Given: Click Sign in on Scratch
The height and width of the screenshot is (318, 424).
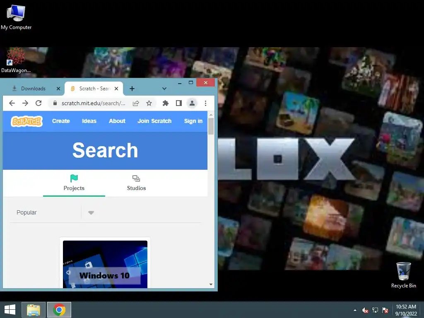Looking at the screenshot, I should 193,121.
